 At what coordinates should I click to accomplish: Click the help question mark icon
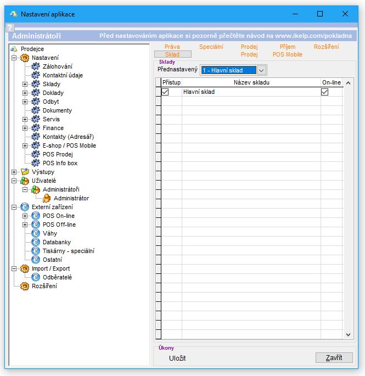point(9,27)
